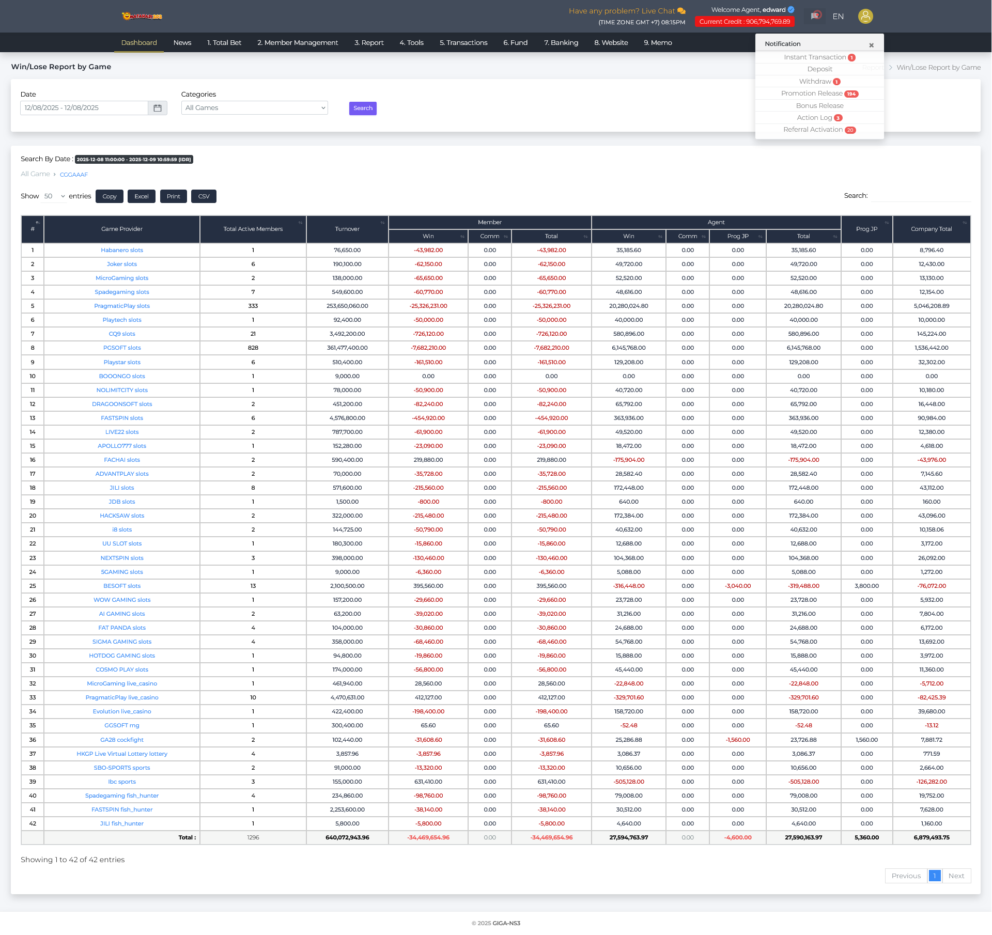Open Promotion Release notification entry
This screenshot has width=992, height=935.
(x=812, y=93)
